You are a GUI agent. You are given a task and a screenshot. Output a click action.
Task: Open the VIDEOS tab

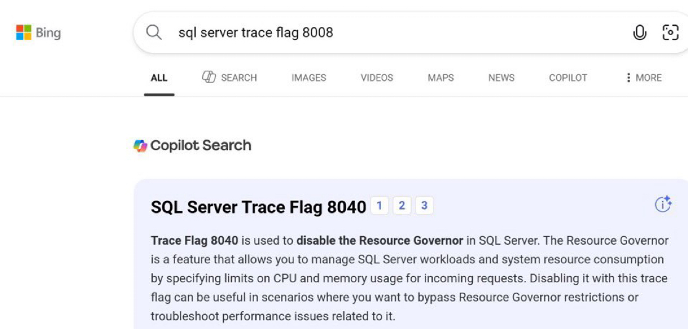tap(377, 78)
